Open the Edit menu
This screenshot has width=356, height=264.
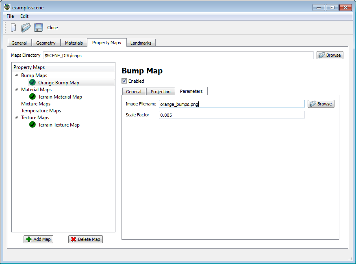tap(24, 16)
